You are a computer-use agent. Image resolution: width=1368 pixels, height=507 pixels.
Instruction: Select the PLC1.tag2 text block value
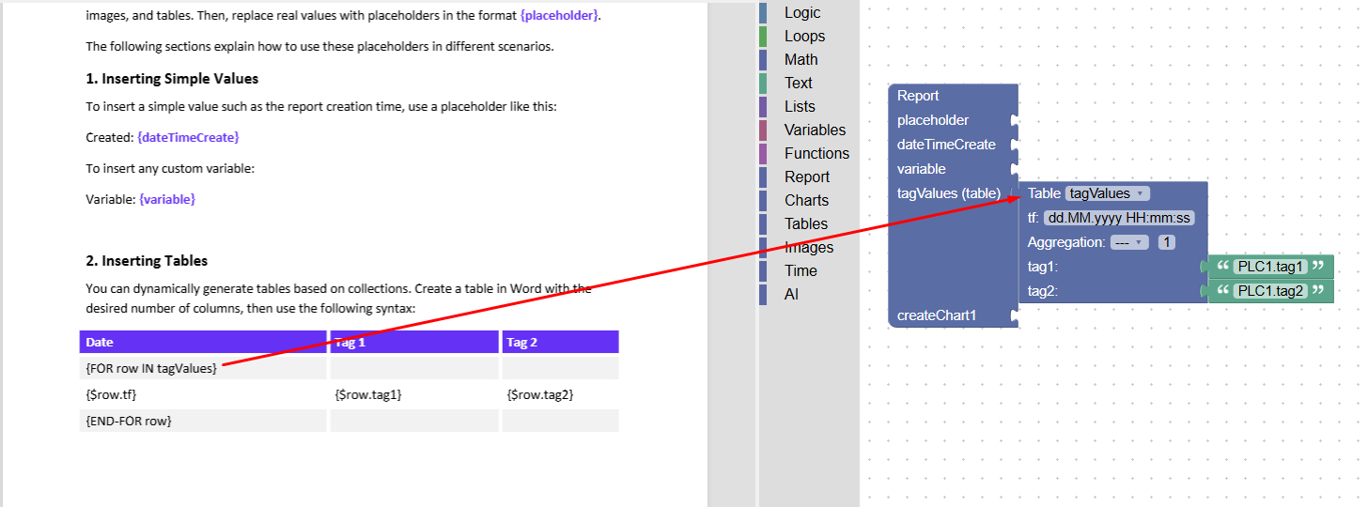click(1271, 291)
